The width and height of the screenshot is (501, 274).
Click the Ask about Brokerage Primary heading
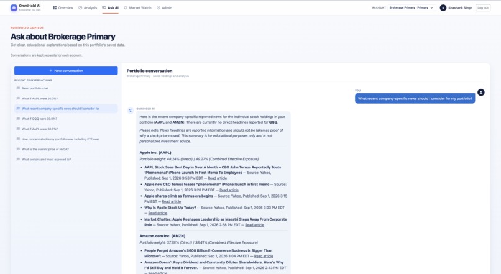coord(63,37)
